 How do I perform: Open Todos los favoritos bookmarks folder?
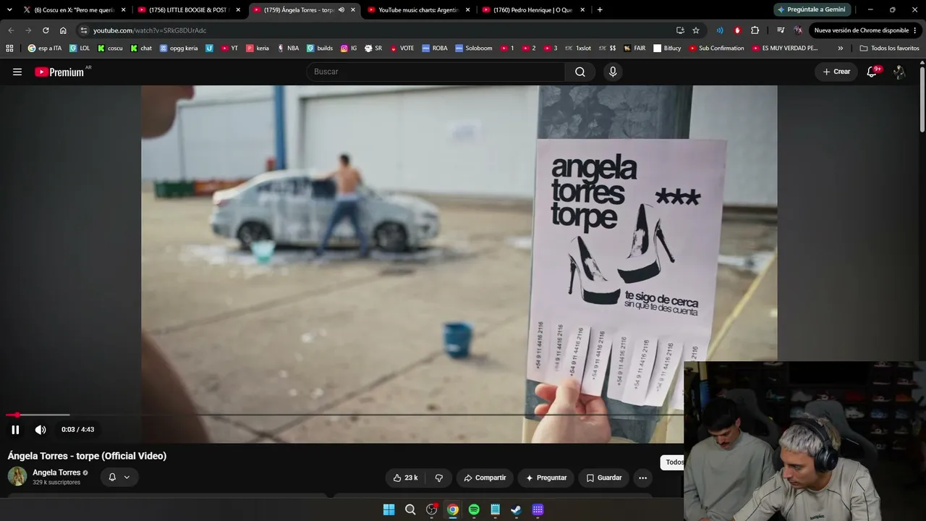pos(889,48)
